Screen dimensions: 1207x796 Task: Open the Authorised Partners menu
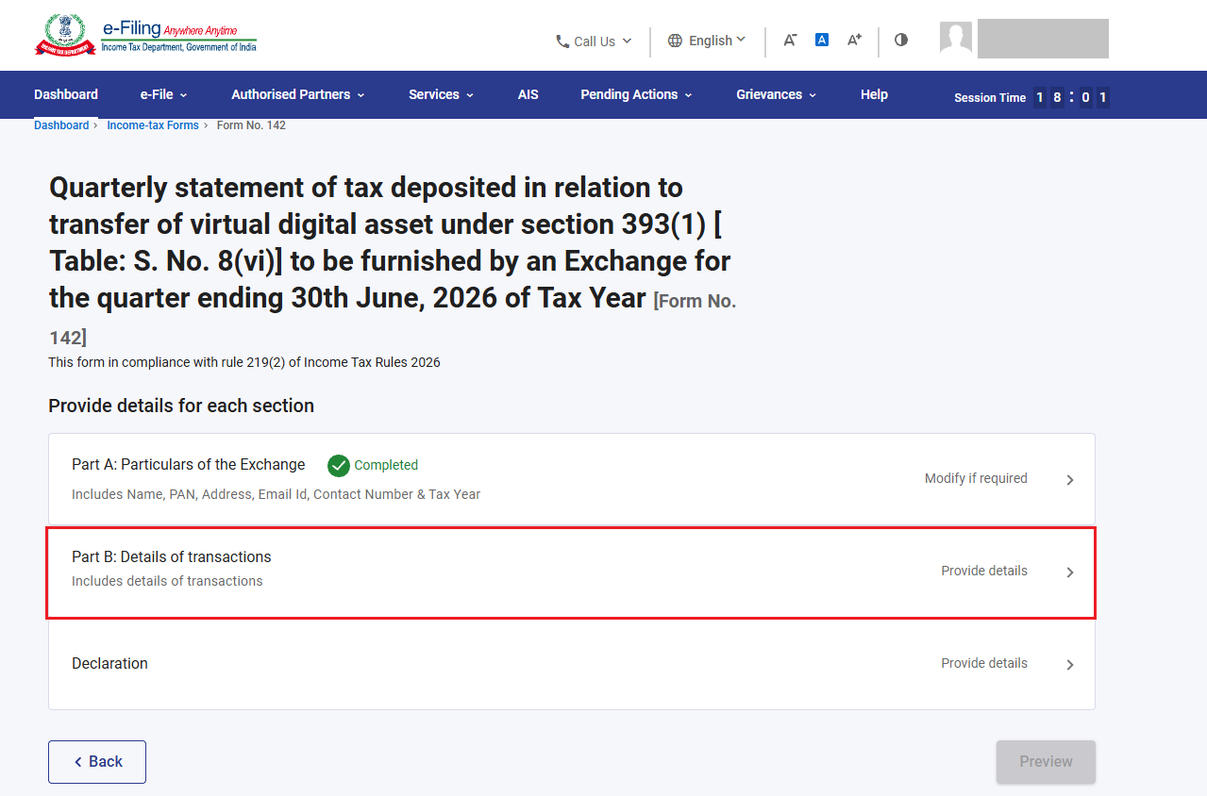click(x=298, y=94)
